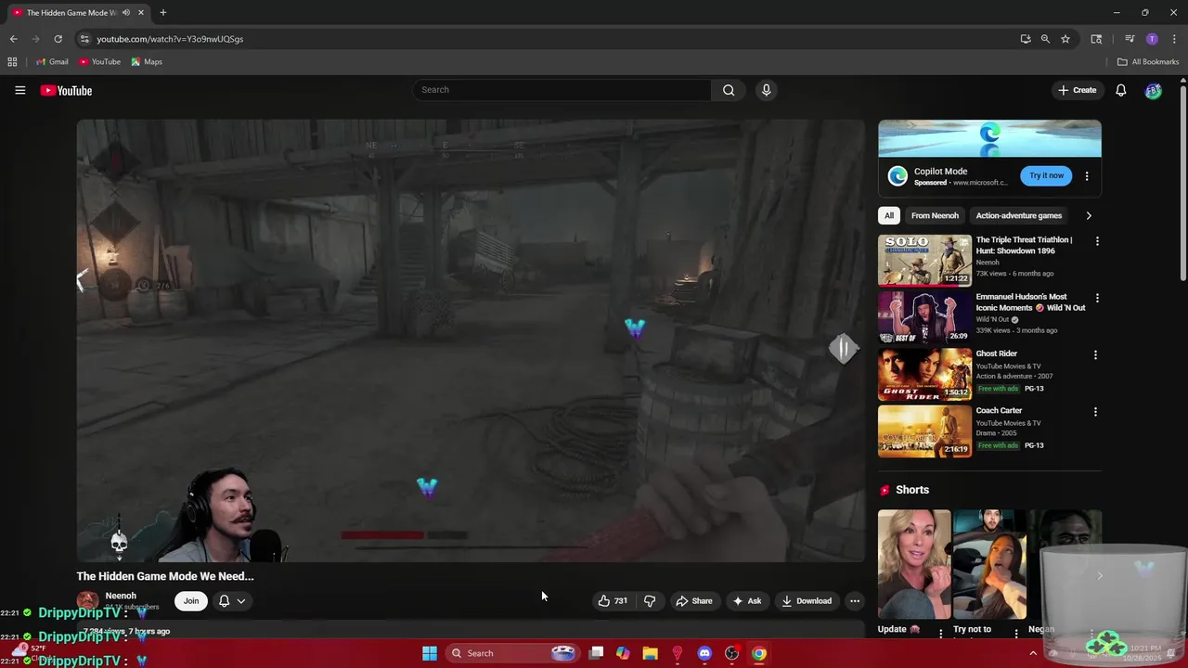Open the Ghost Rider movie thumbnail
Image resolution: width=1188 pixels, height=668 pixels.
pyautogui.click(x=925, y=374)
